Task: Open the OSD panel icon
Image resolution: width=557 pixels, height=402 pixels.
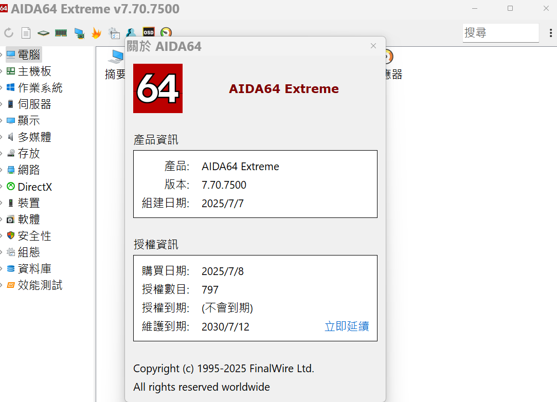Action: (149, 32)
